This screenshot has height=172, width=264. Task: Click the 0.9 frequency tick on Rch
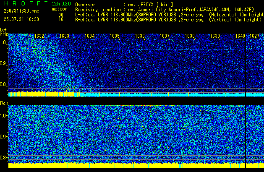pyautogui.click(x=4, y=136)
